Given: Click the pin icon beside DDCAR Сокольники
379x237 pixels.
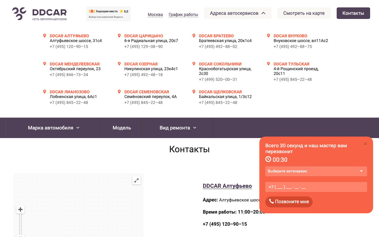Looking at the screenshot, I should [194, 64].
